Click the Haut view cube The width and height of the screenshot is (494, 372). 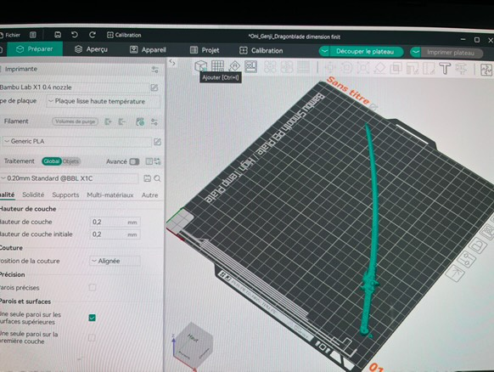pyautogui.click(x=193, y=343)
